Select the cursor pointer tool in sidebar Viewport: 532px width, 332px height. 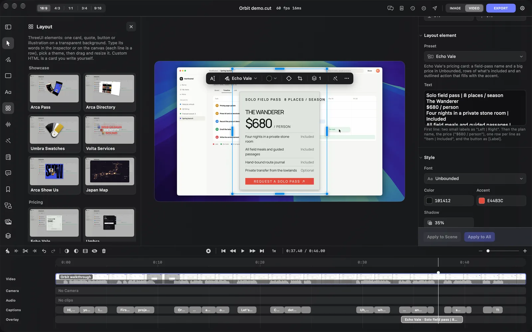tap(8, 43)
